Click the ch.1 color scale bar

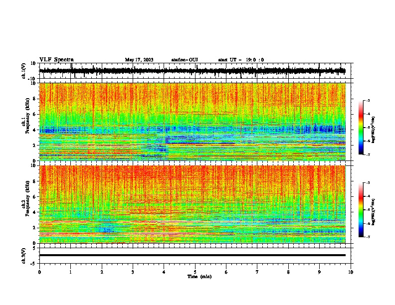click(361, 128)
